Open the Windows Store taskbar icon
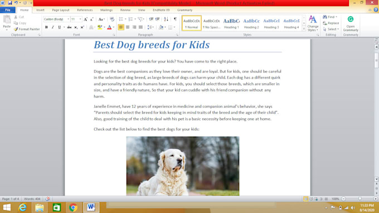This screenshot has height=213, width=379. point(56,207)
